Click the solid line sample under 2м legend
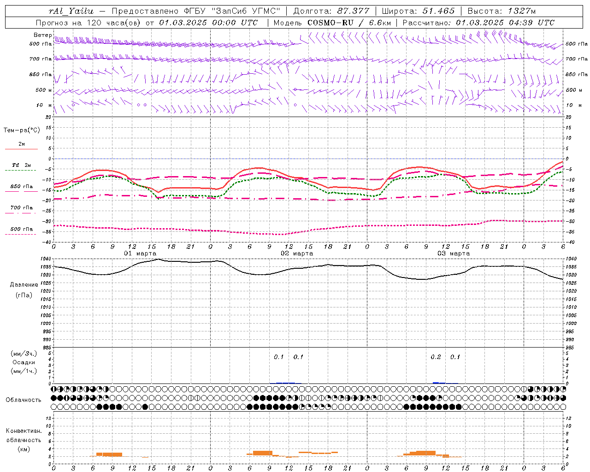The width and height of the screenshot is (590, 472). (x=21, y=149)
